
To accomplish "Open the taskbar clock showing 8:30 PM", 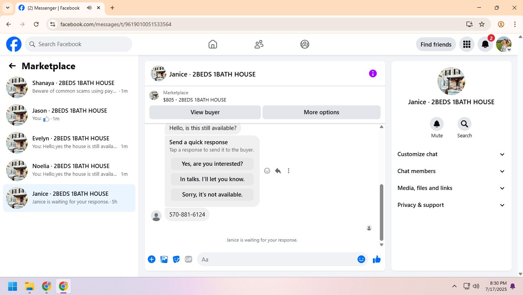I will tap(496, 286).
